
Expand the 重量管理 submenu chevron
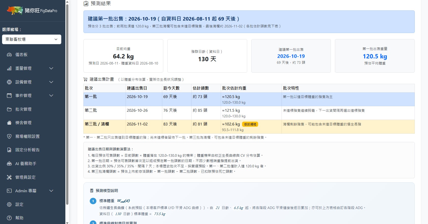[51, 68]
